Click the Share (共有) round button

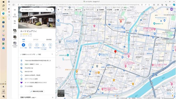(x=50, y=45)
